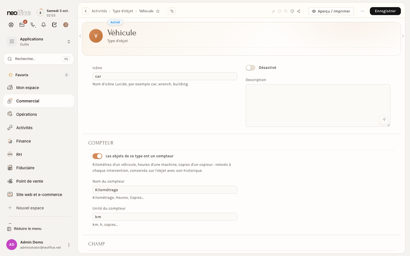Click the Nom du compteur field
410x256 pixels.
[165, 190]
